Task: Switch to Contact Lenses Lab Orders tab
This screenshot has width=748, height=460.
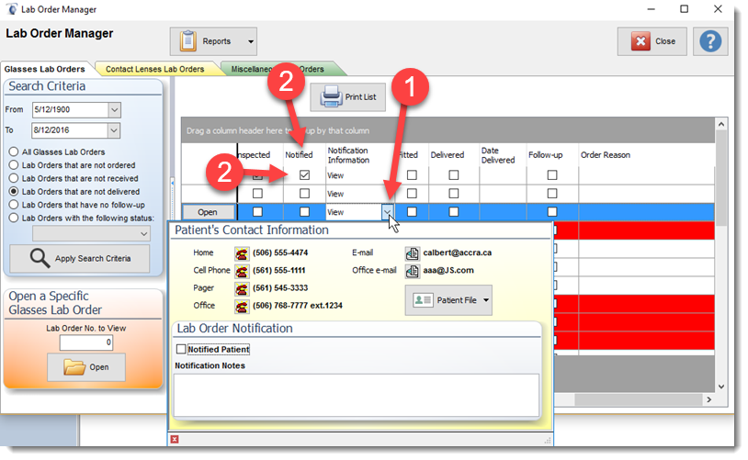Action: 153,69
